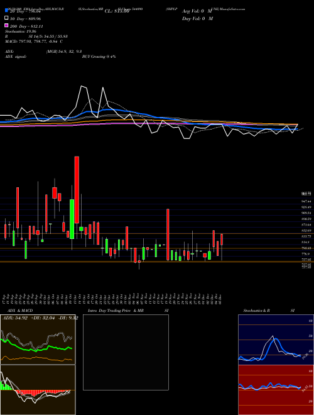The width and height of the screenshot is (314, 415).
Task: Click the 871.64 price axis label
Action: pos(306,224)
